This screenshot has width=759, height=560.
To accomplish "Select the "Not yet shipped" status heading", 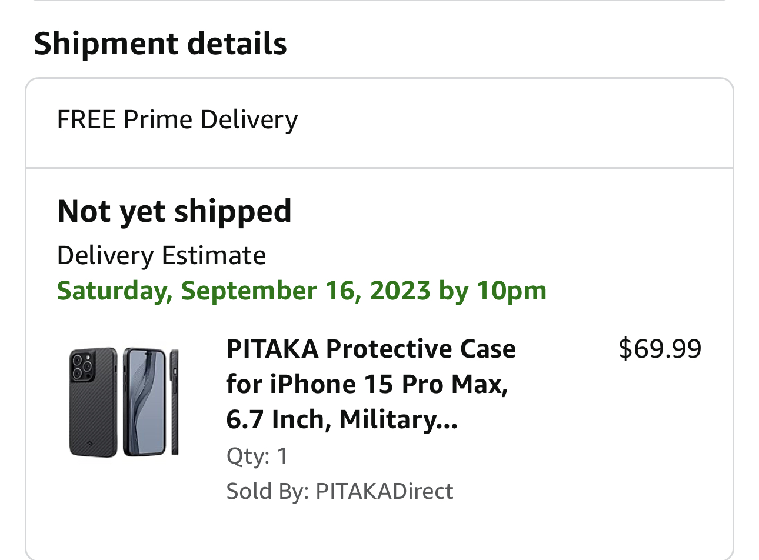I will click(174, 211).
